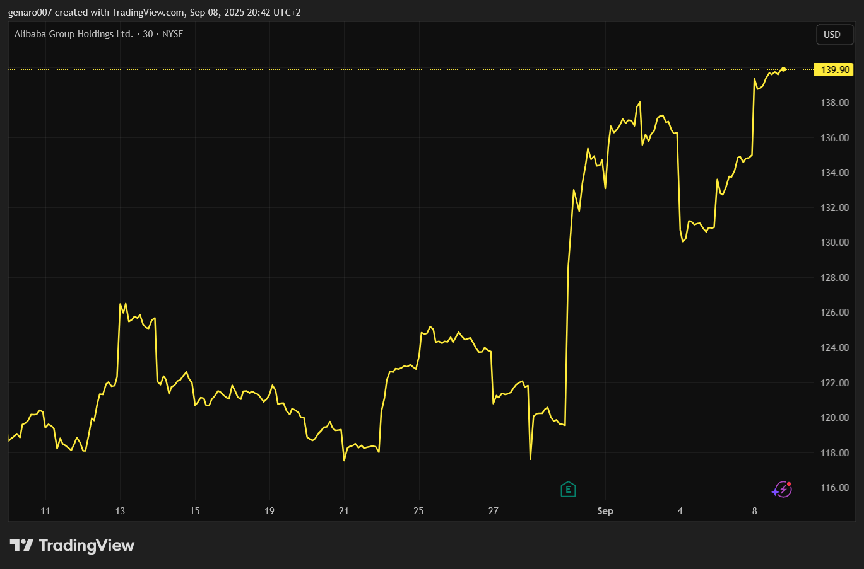This screenshot has height=569, width=864.
Task: Click the 4 date label on time axis
Action: pos(680,511)
